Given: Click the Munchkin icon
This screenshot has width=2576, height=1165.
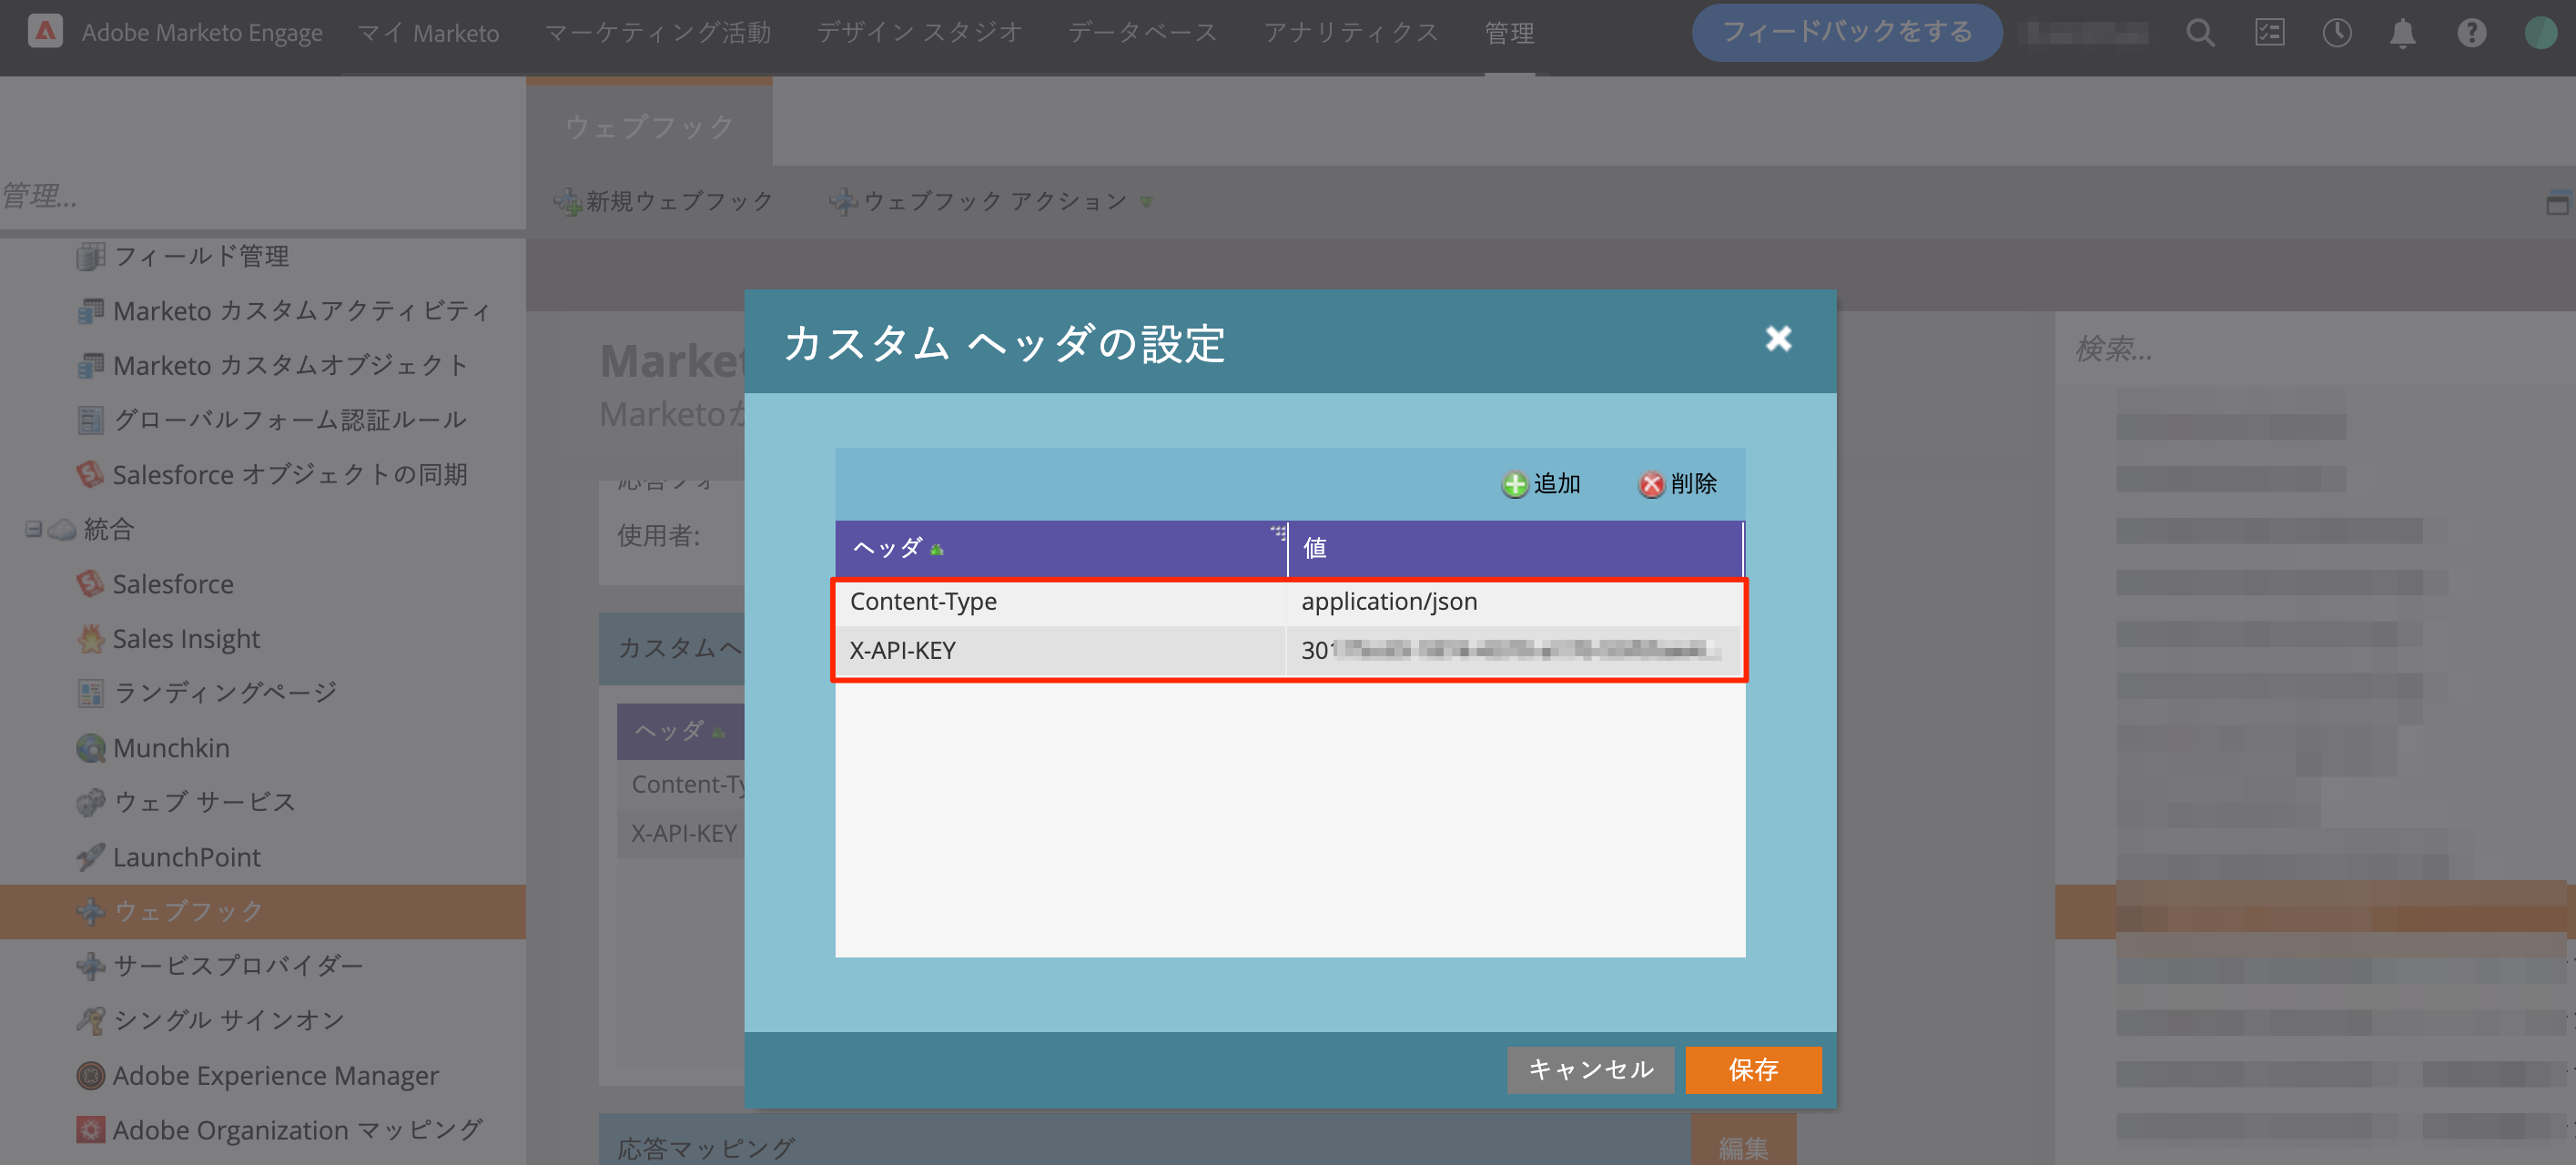Looking at the screenshot, I should point(90,748).
